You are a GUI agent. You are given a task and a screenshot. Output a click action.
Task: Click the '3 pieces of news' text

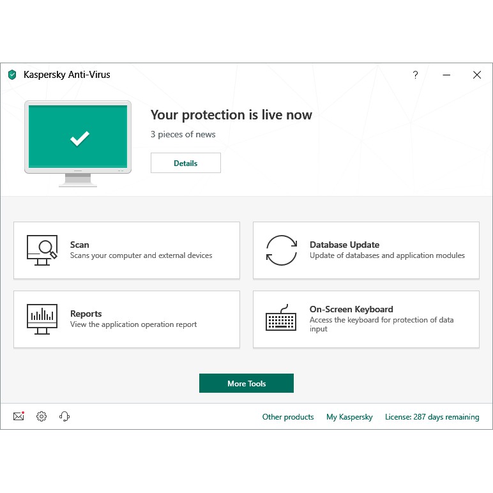click(x=183, y=134)
